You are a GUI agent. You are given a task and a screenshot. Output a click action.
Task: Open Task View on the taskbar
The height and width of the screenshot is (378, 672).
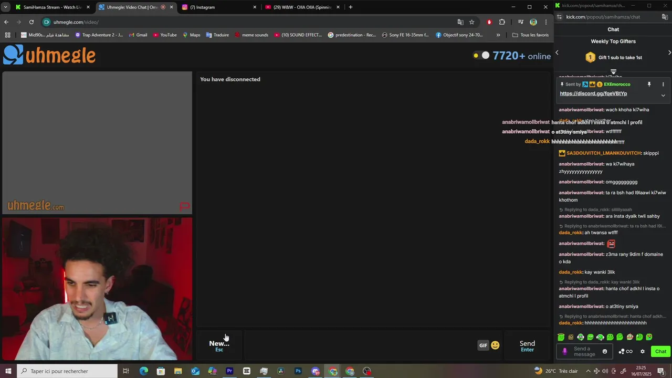(126, 371)
